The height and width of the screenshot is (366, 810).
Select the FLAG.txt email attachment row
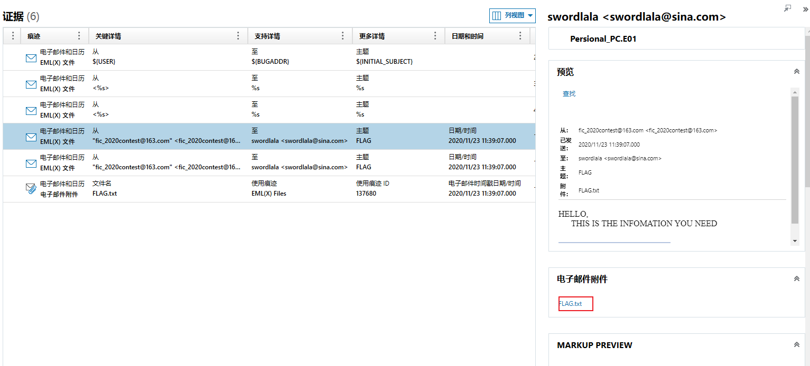[x=264, y=189]
